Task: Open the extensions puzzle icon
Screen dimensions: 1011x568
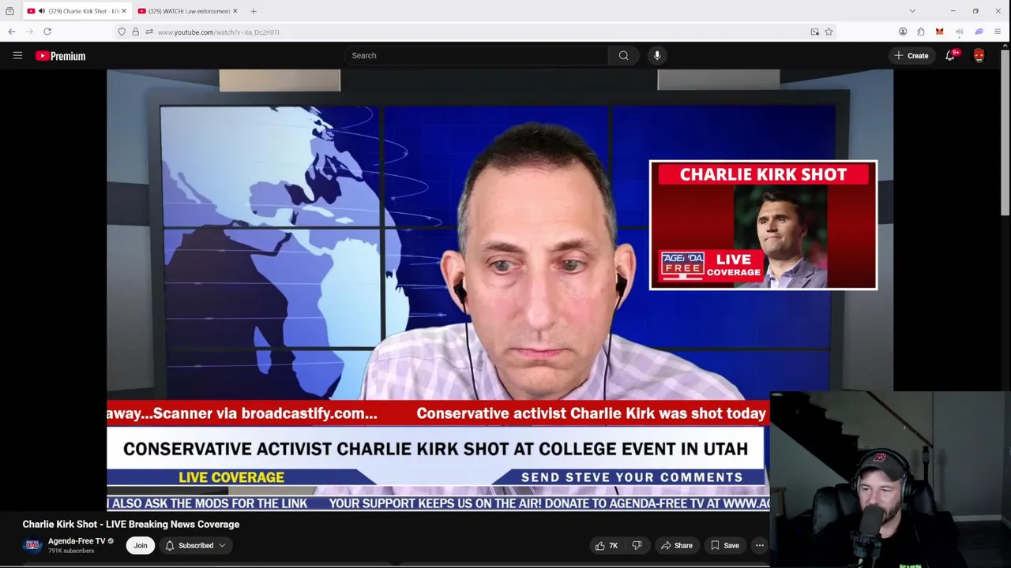Action: (921, 32)
